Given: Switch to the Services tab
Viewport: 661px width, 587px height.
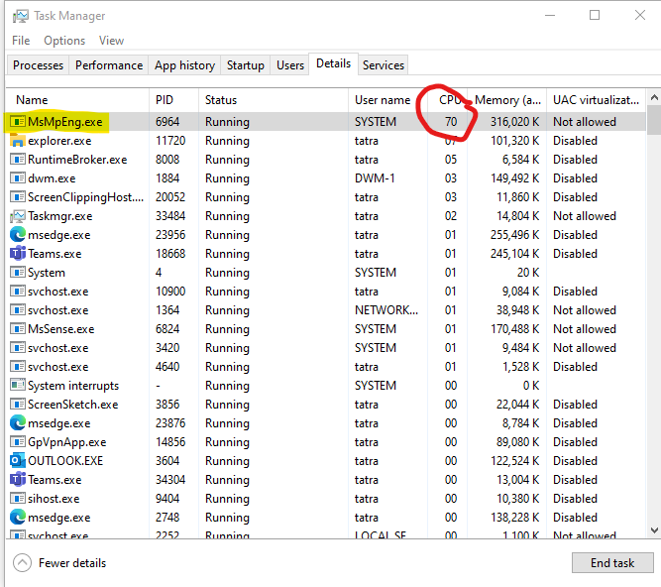Looking at the screenshot, I should coord(384,65).
